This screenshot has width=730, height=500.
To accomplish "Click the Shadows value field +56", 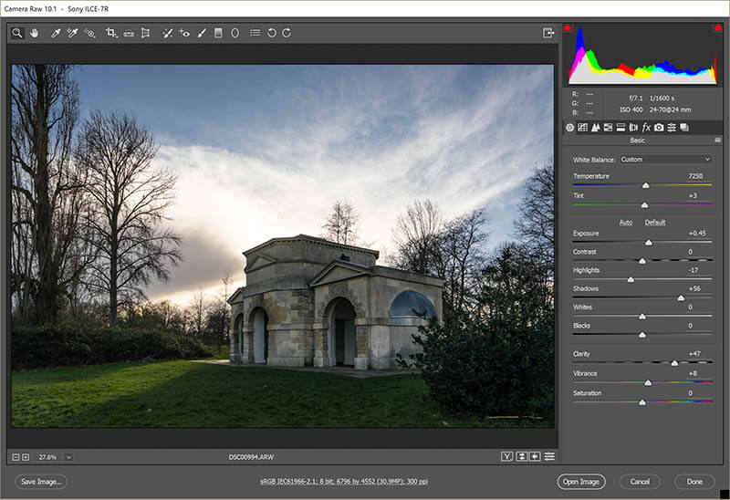I will (x=694, y=288).
